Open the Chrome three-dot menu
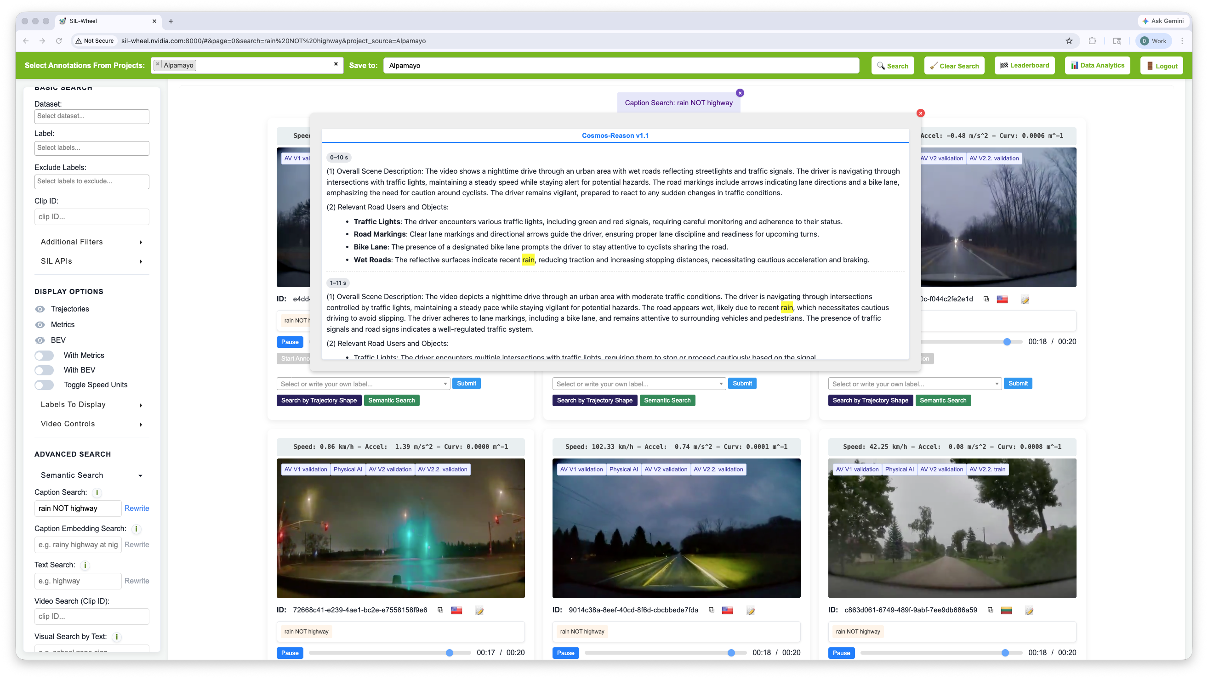1208x679 pixels. coord(1182,41)
